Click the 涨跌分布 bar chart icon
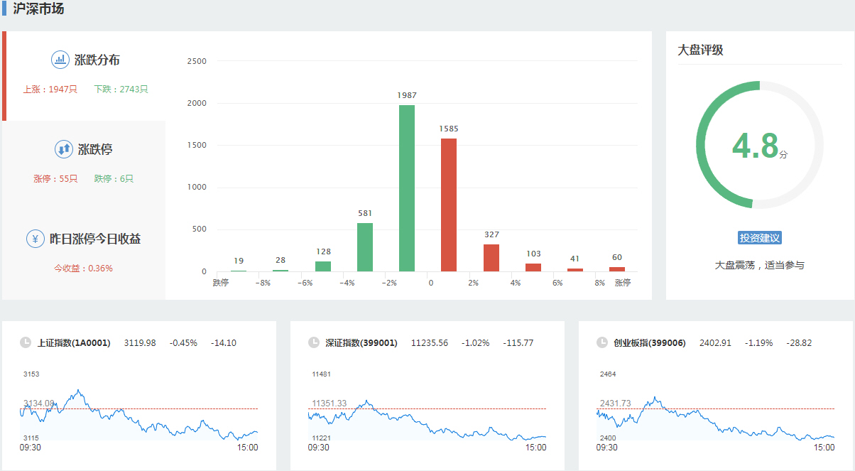 (x=60, y=60)
